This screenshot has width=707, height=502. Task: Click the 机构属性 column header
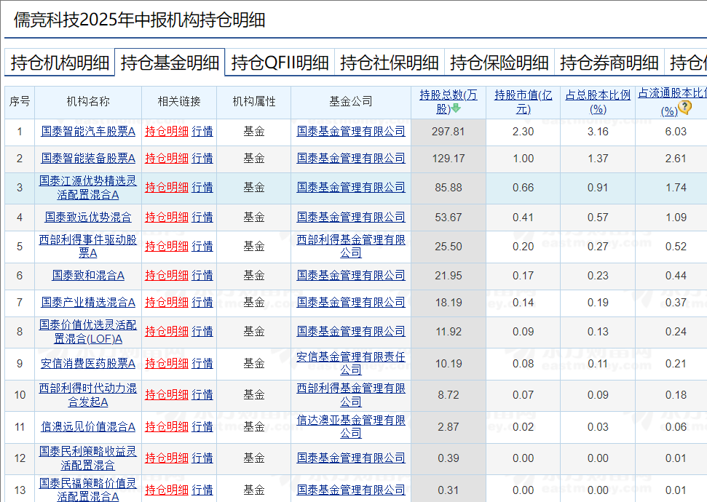coord(254,102)
